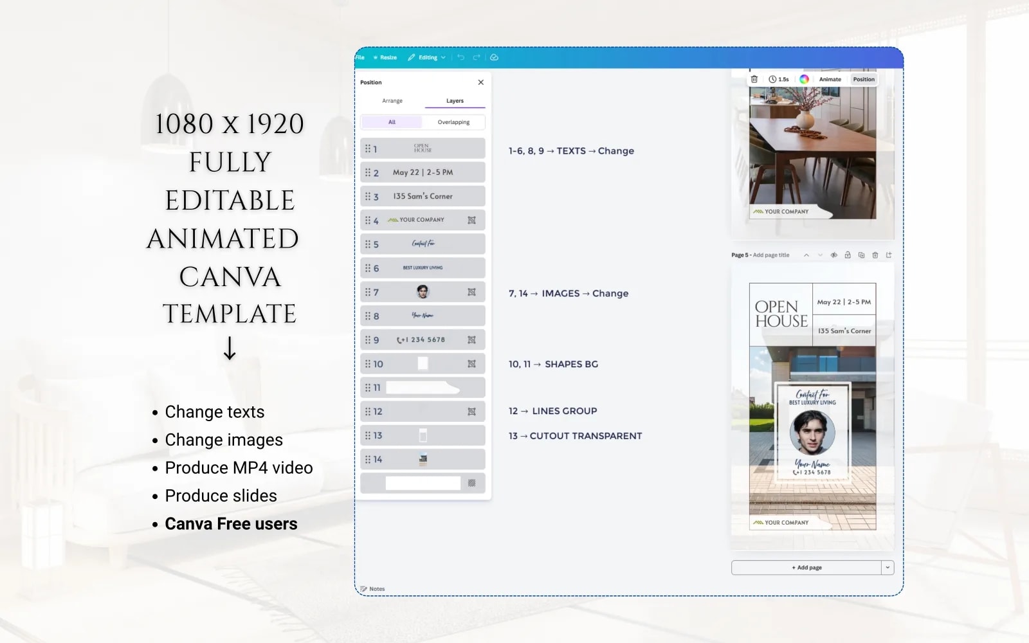Click portrait photo on Page 5 canvas
1029x643 pixels.
pos(812,433)
